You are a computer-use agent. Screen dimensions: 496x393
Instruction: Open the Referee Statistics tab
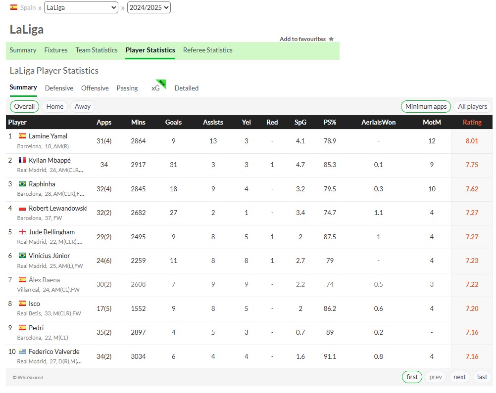207,50
